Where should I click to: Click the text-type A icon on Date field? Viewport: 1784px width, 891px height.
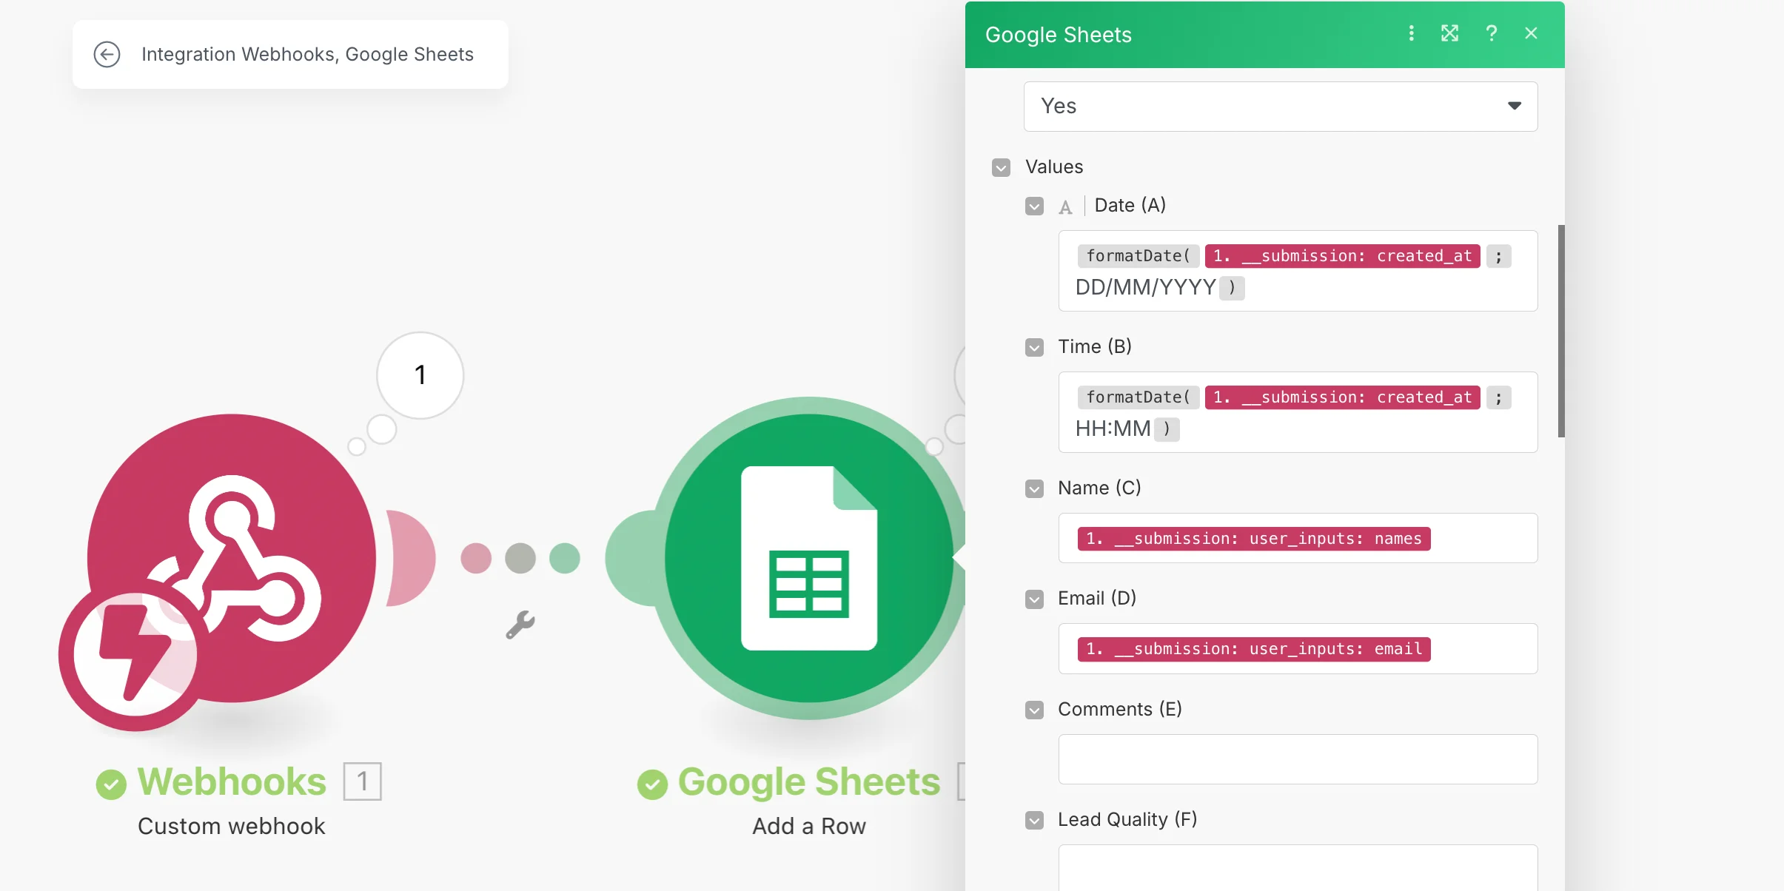pos(1065,207)
